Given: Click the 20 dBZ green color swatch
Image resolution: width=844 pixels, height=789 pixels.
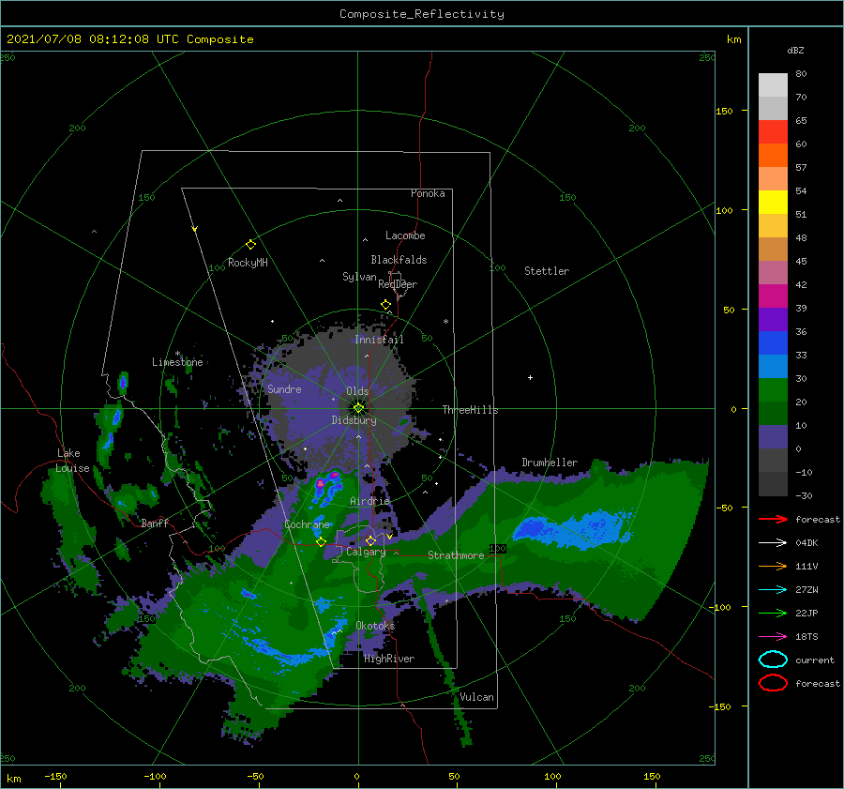Looking at the screenshot, I should (x=773, y=389).
